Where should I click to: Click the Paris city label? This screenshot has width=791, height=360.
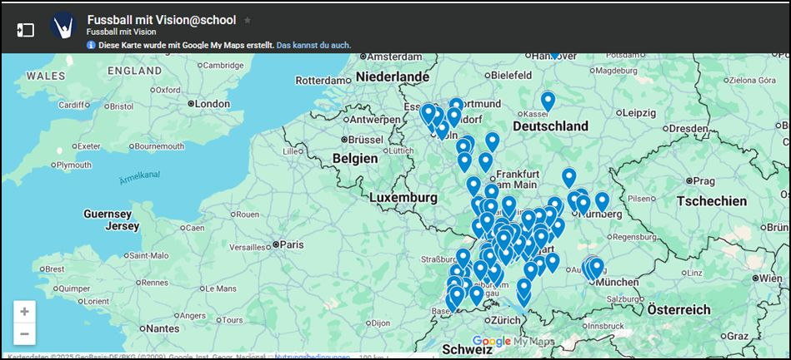(292, 244)
